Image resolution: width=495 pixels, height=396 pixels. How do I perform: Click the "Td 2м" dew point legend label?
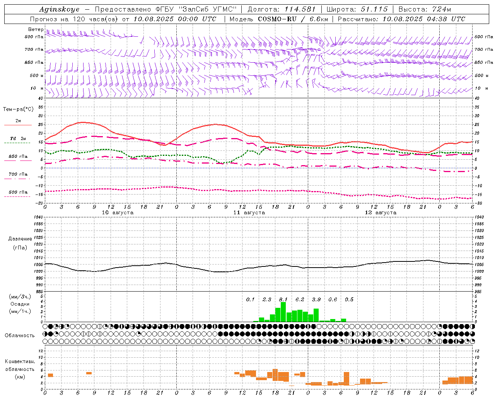[x=18, y=138]
